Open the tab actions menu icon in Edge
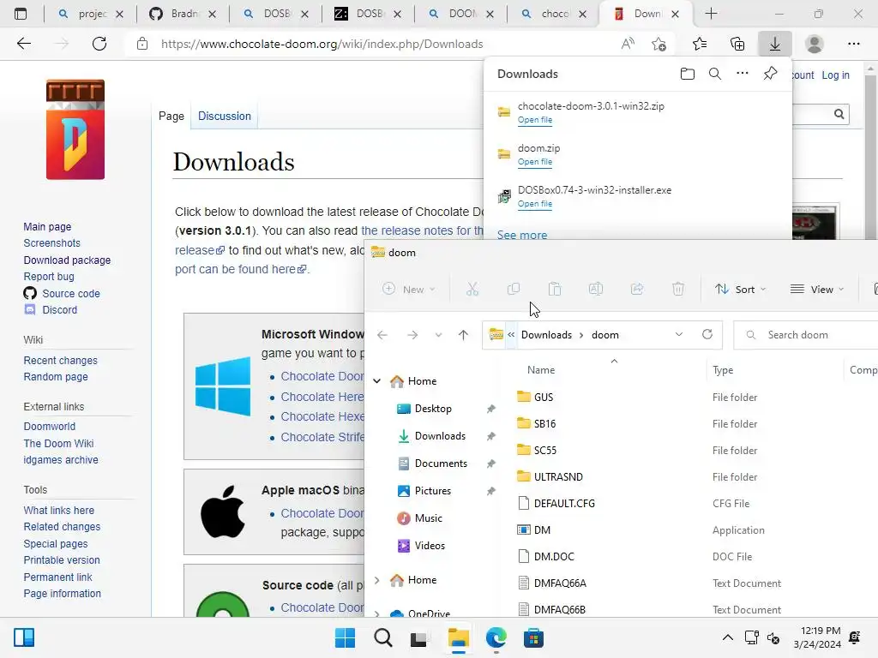The height and width of the screenshot is (658, 878). [21, 14]
